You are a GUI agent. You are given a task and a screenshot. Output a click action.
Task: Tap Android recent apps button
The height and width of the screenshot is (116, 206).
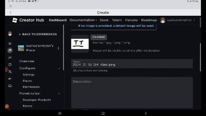click(x=60, y=113)
